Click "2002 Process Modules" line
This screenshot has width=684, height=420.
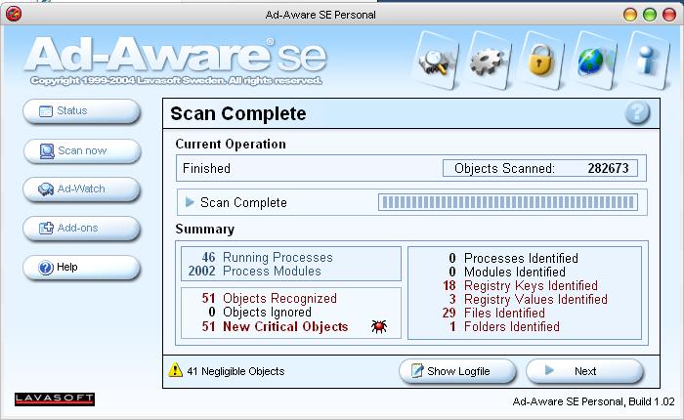(x=255, y=271)
